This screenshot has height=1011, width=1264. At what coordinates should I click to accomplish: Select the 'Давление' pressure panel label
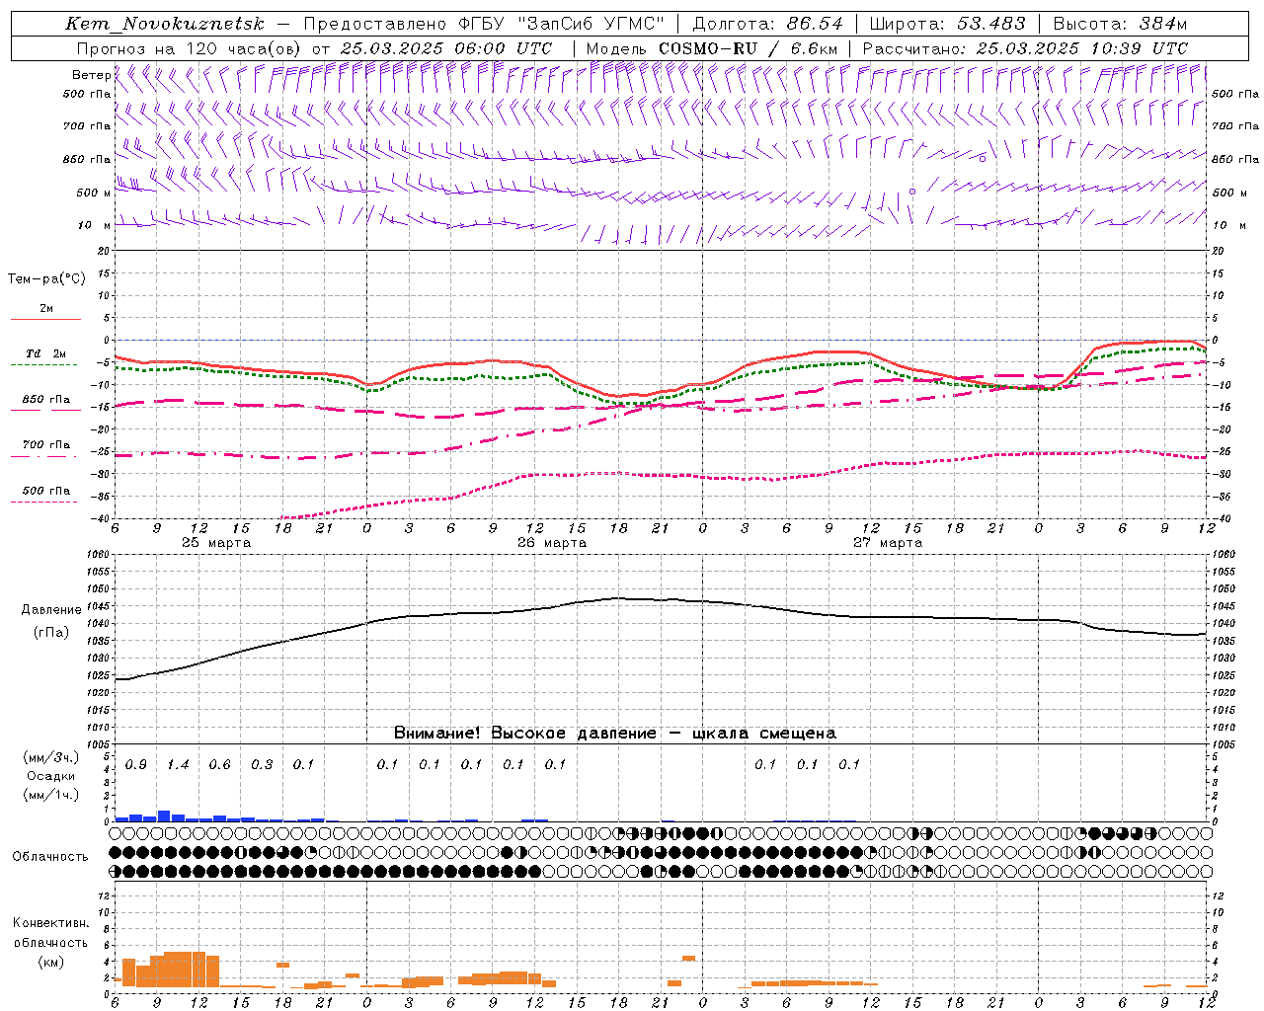pos(51,610)
